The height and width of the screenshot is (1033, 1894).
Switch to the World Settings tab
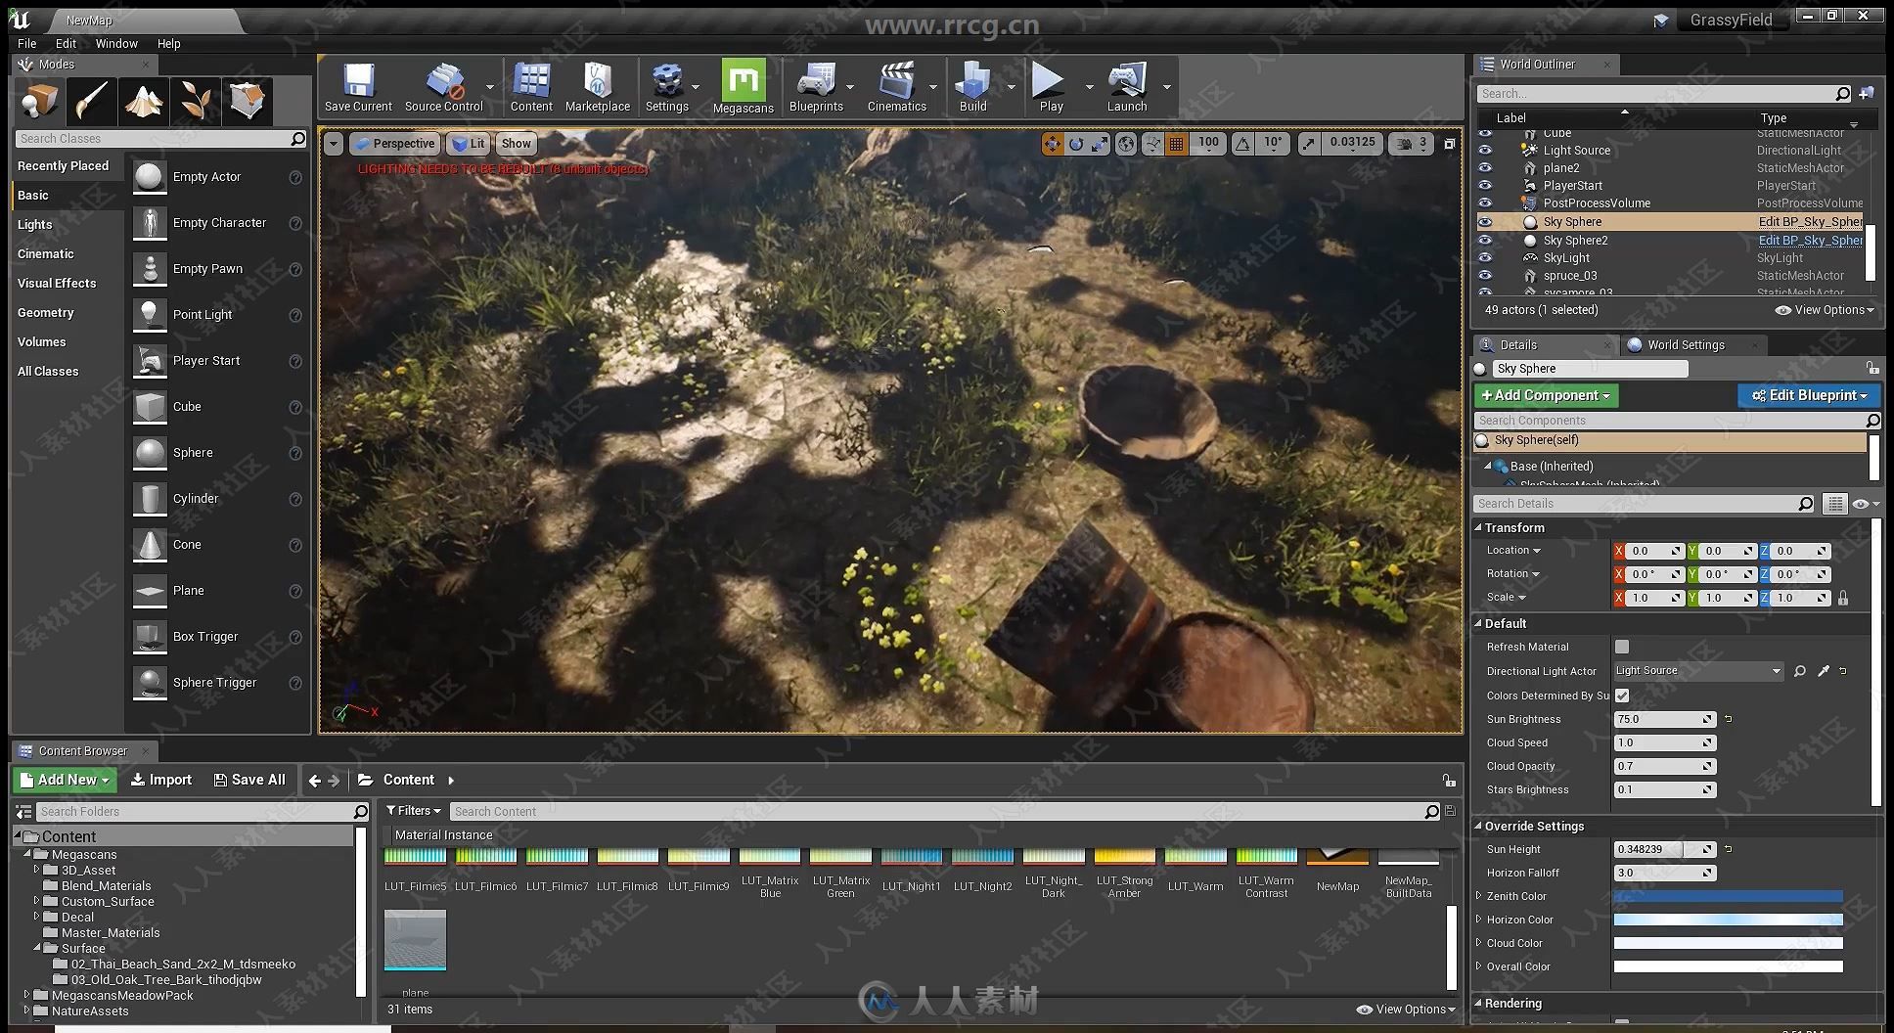(1685, 345)
